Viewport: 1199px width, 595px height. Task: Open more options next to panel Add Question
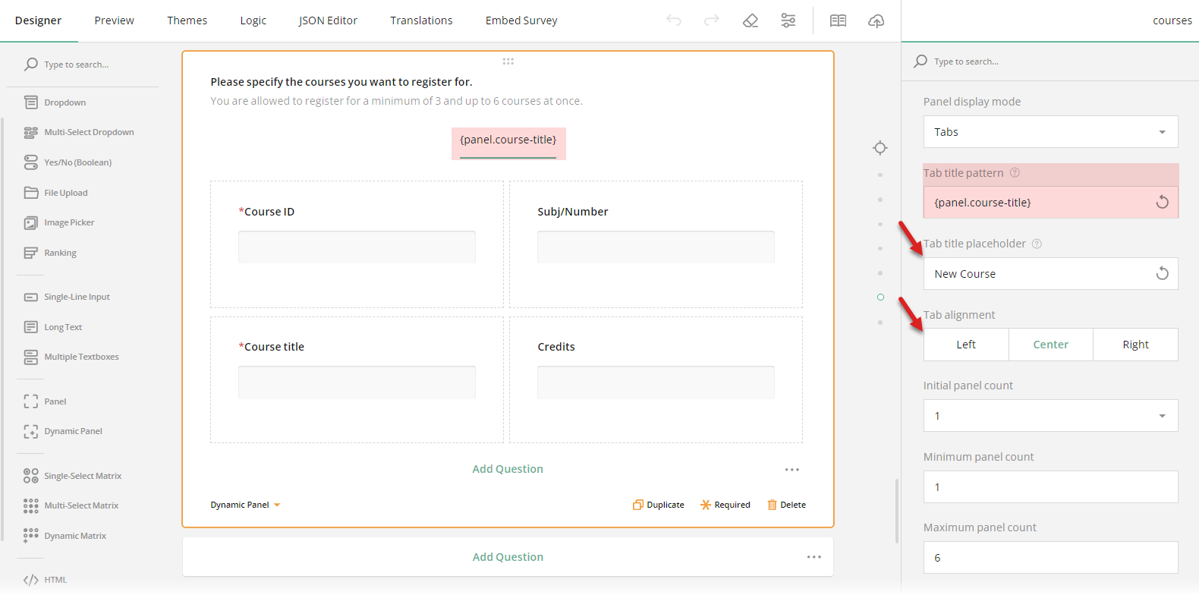(792, 470)
